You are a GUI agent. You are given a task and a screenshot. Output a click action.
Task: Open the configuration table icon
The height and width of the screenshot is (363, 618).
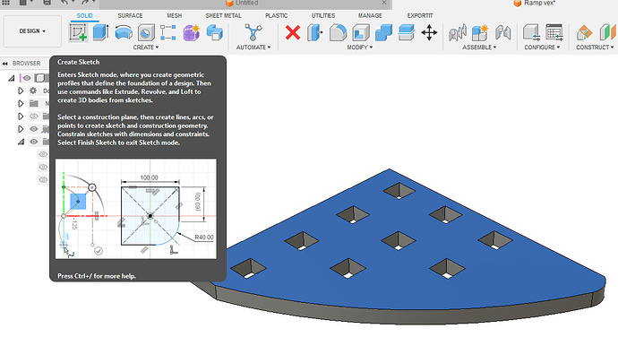(554, 33)
